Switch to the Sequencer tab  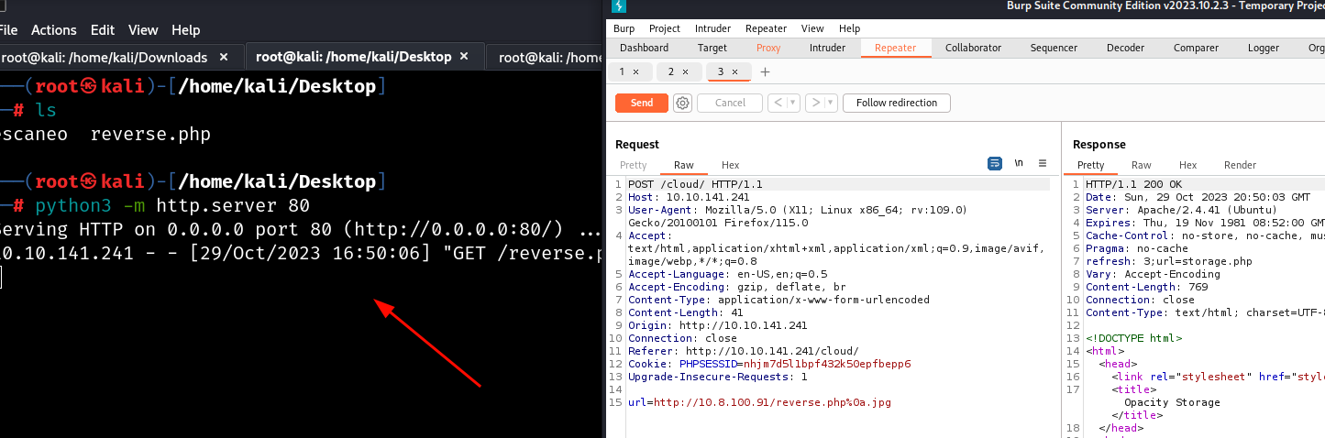[1054, 48]
